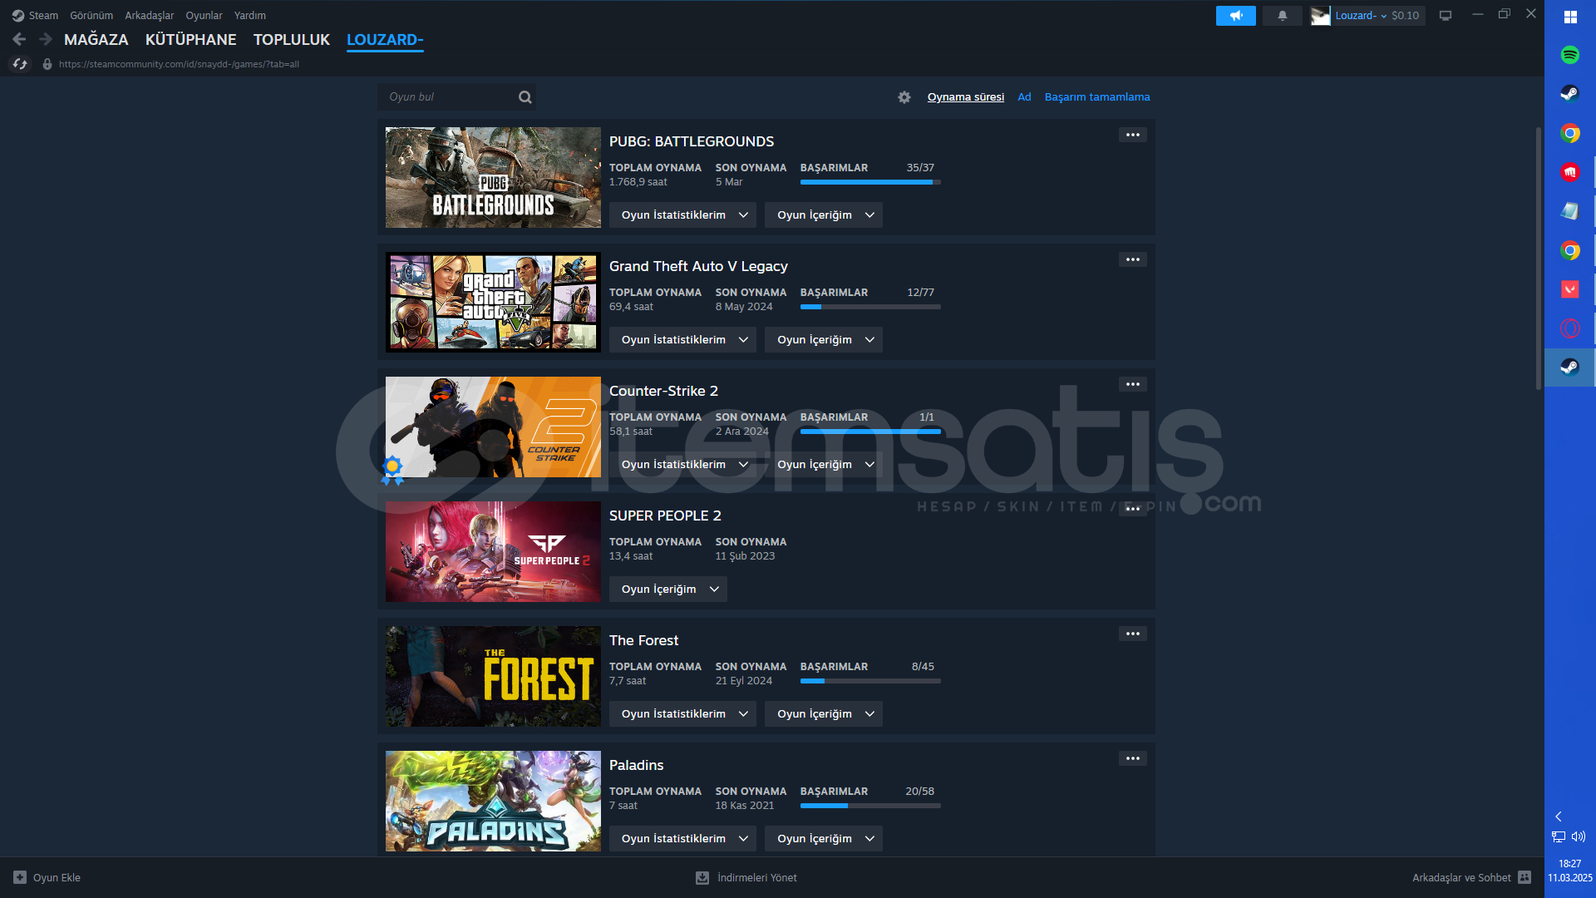
Task: Sort games by Ad
Action: pos(1024,97)
